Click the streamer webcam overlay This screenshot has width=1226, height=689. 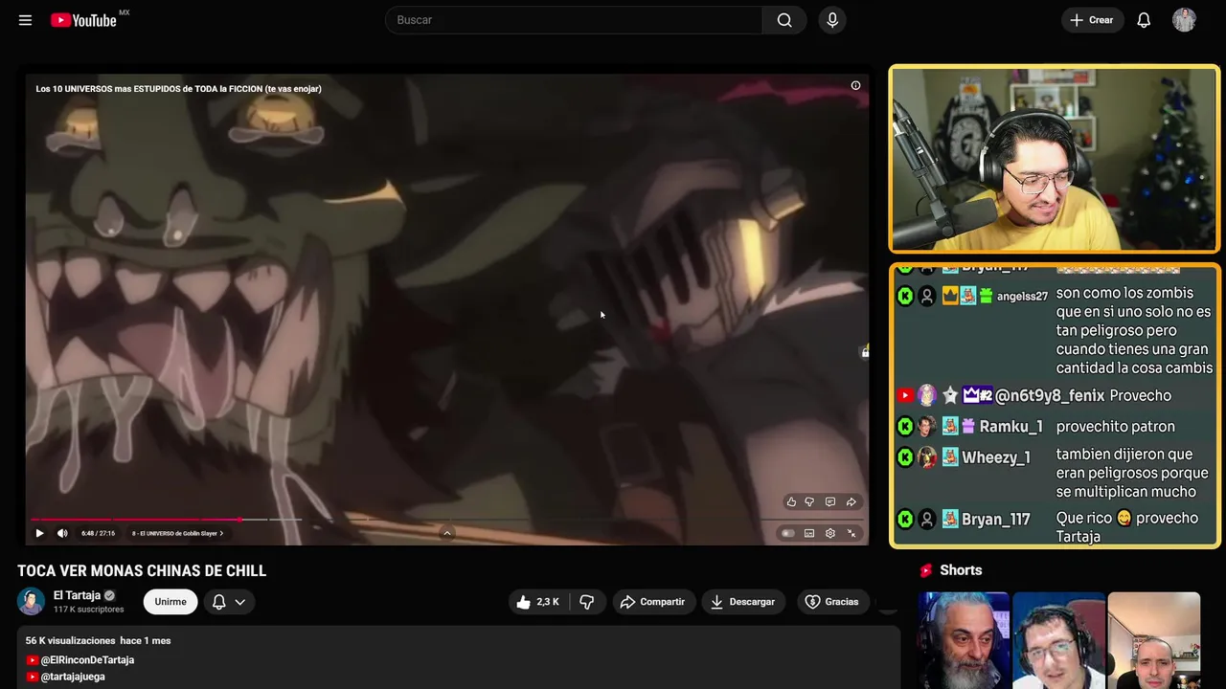(1055, 159)
